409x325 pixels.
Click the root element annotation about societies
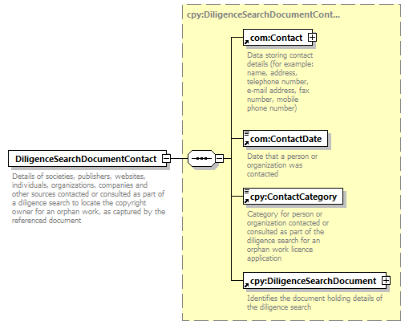click(88, 198)
